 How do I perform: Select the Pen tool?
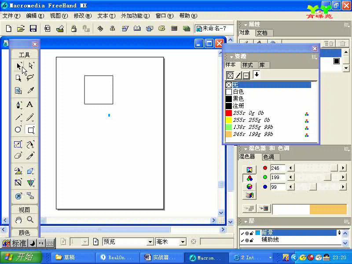tap(18, 105)
